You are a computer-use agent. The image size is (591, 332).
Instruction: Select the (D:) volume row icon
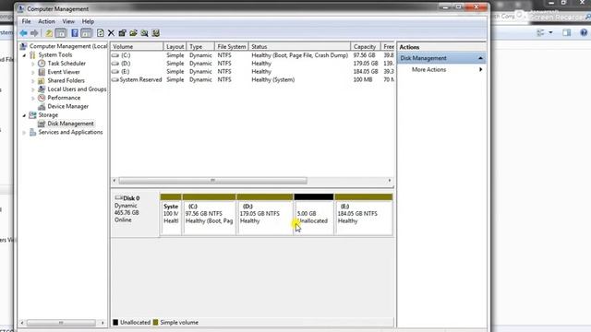[x=115, y=64]
